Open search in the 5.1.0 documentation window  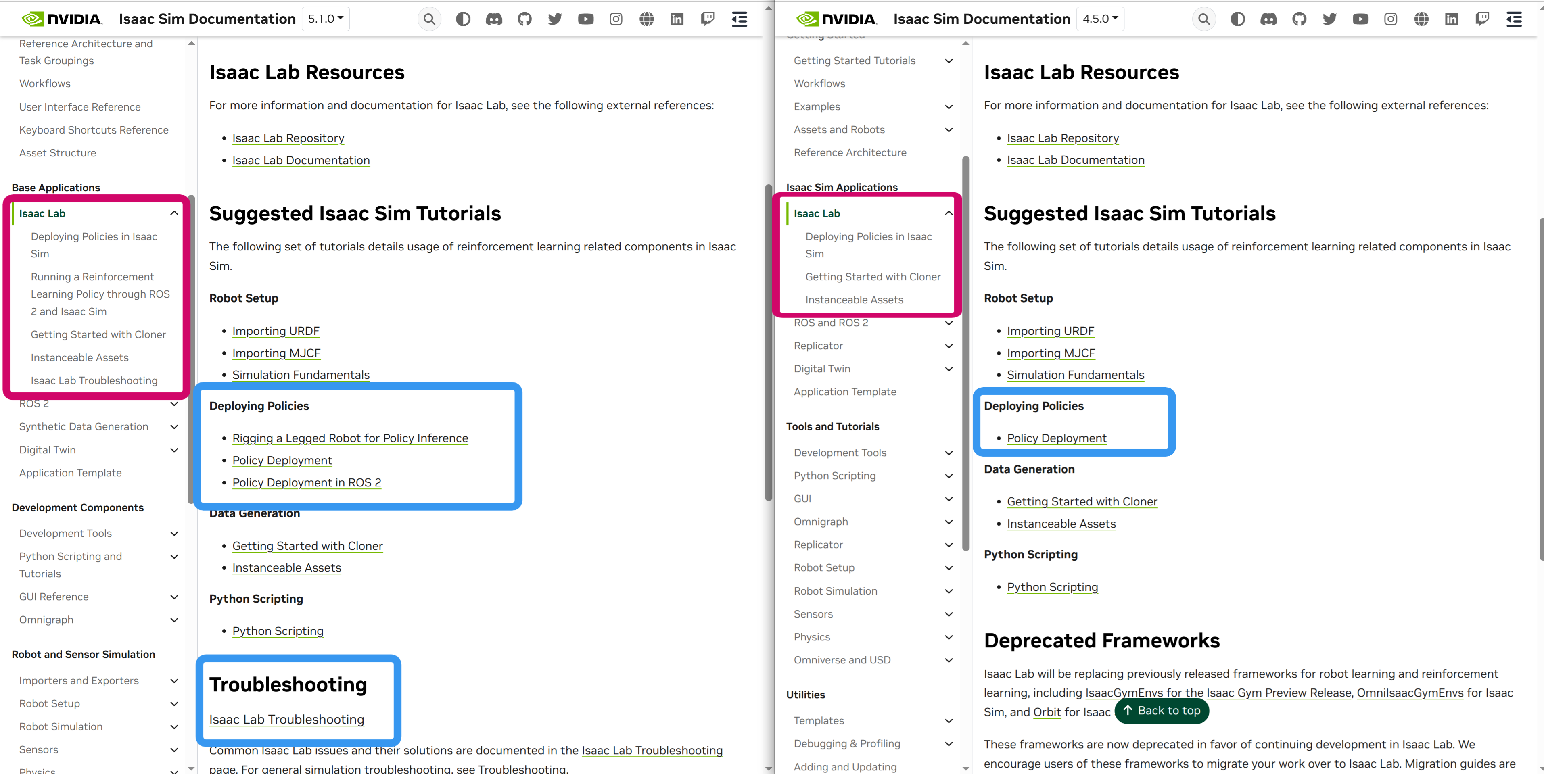tap(429, 19)
